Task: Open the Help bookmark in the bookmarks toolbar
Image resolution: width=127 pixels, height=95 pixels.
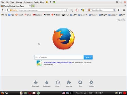Action: pyautogui.click(x=4, y=15)
